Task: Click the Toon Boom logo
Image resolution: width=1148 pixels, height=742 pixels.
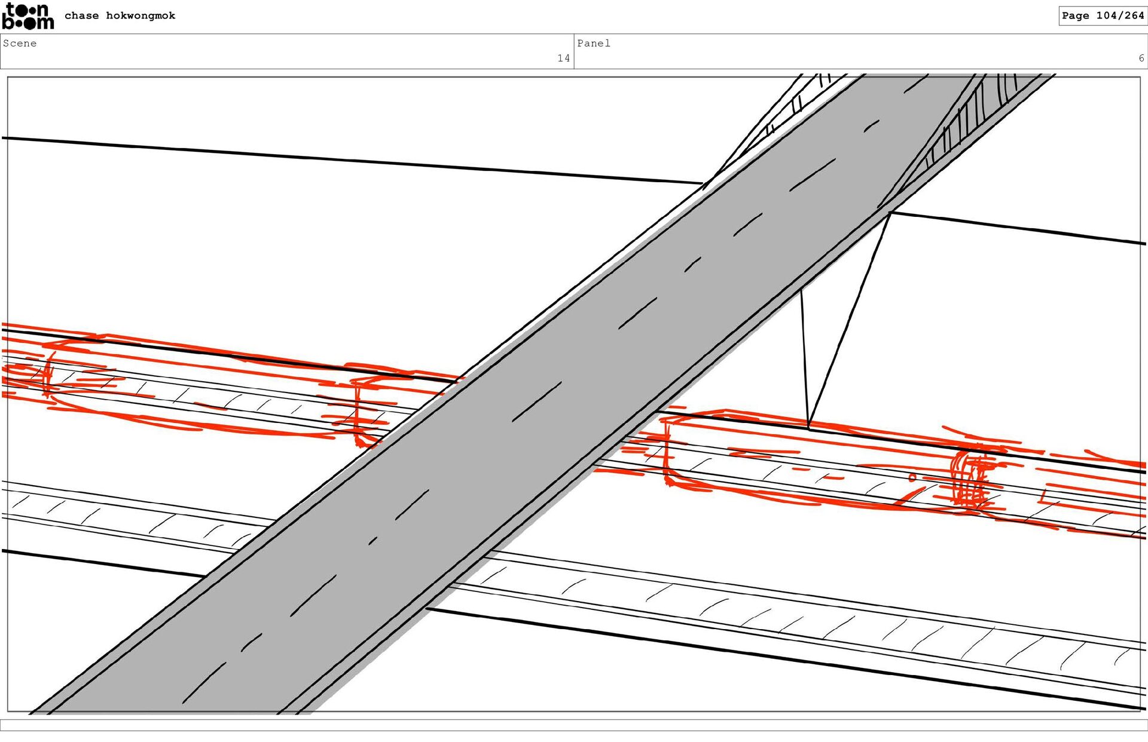Action: [28, 16]
